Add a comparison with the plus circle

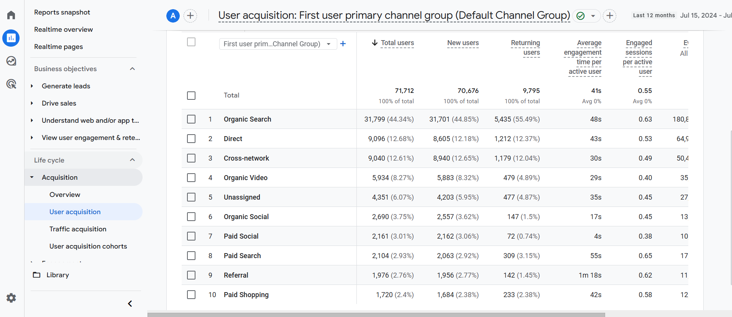pos(190,16)
